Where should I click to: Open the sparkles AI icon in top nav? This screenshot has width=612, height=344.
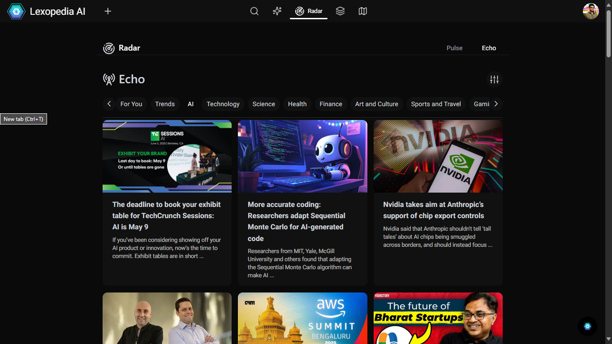click(x=277, y=11)
